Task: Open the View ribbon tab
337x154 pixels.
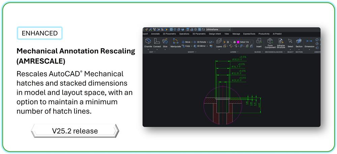Action: [227, 34]
